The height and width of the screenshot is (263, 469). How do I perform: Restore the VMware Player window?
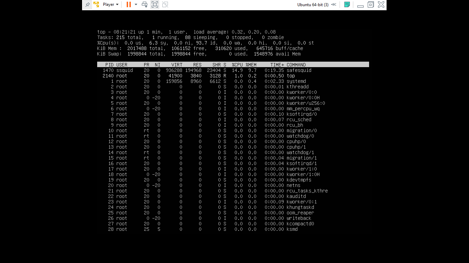tap(370, 5)
